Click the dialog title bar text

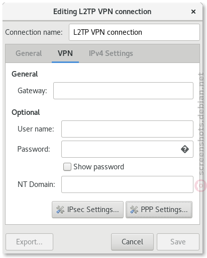pos(102,12)
